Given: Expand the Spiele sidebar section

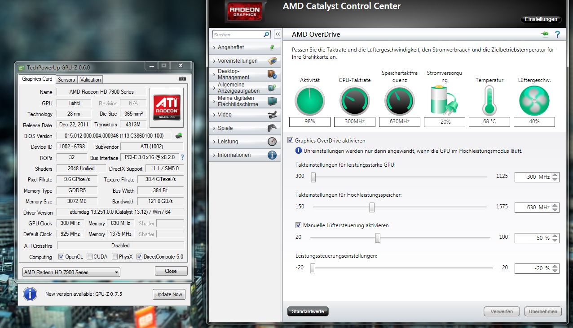Looking at the screenshot, I should click(245, 128).
